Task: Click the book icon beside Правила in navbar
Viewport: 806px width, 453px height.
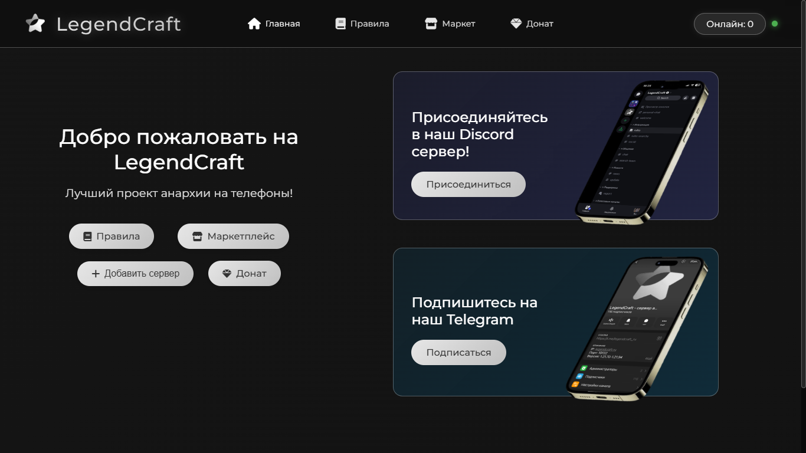Action: [x=340, y=24]
